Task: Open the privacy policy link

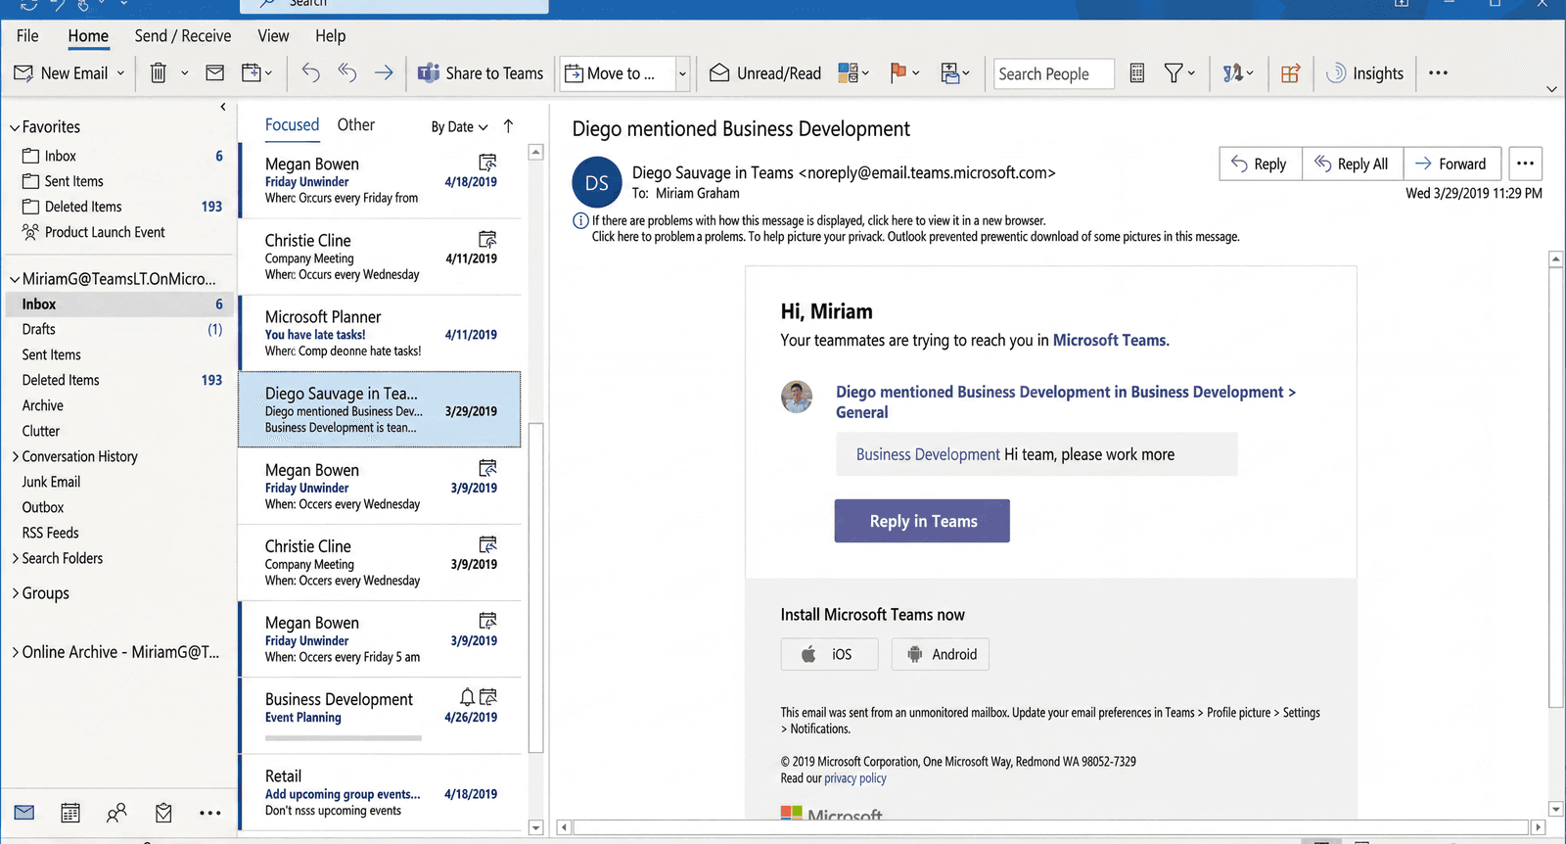Action: pos(855,778)
